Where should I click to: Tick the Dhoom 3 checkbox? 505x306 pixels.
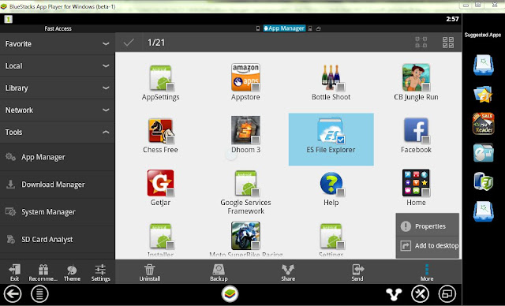[256, 140]
